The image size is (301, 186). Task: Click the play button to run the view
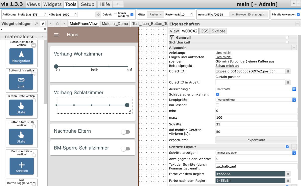293,3
